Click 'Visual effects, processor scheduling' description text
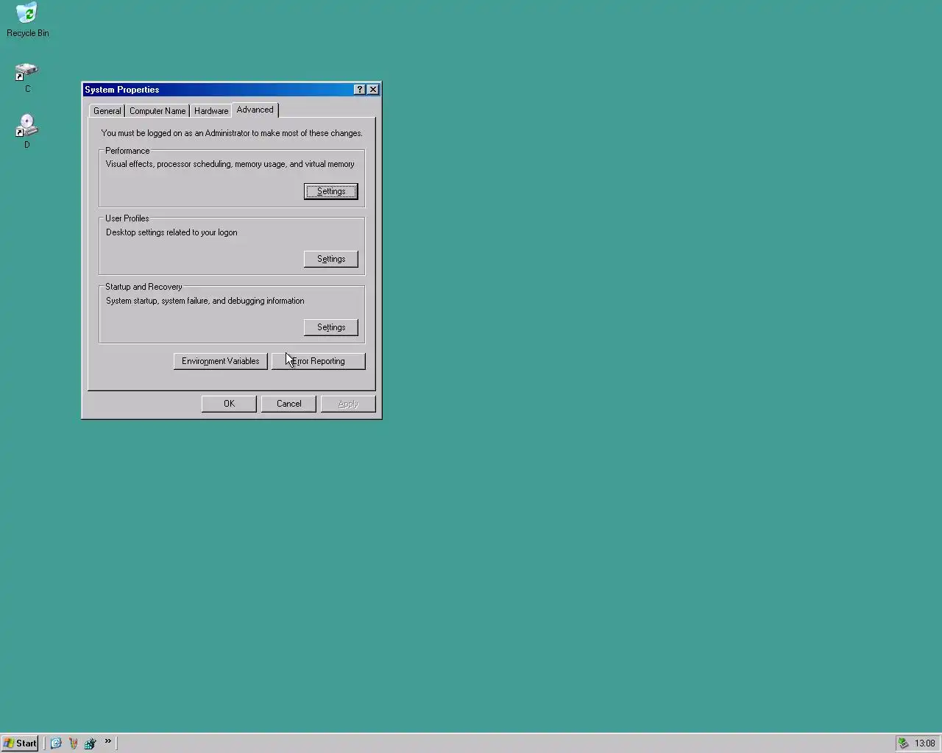 pyautogui.click(x=230, y=164)
